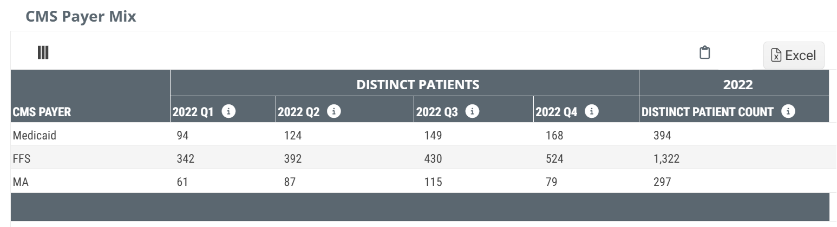Image resolution: width=837 pixels, height=227 pixels.
Task: Click the 2022 group header
Action: tap(738, 84)
